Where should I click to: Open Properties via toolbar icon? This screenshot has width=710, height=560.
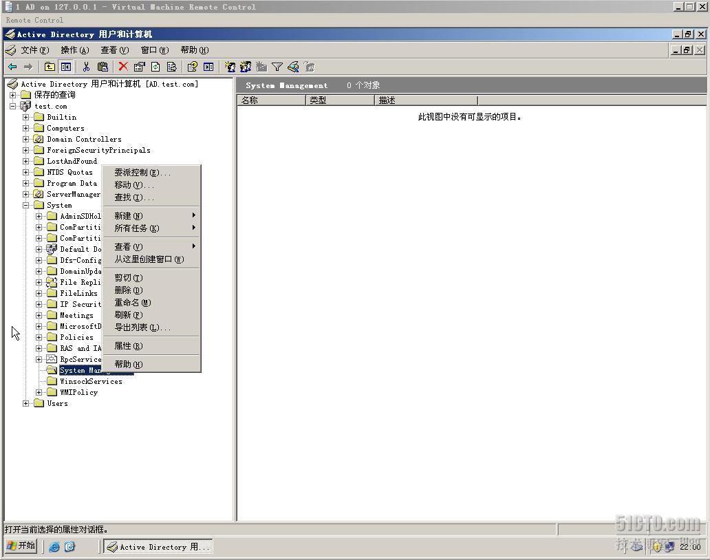click(x=139, y=67)
